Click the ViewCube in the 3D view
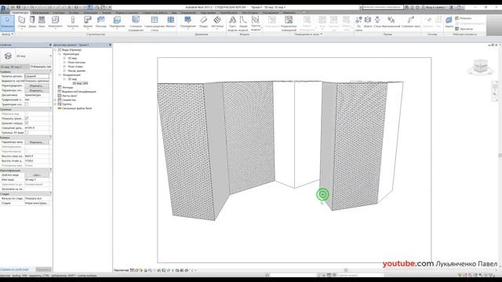 481,66
